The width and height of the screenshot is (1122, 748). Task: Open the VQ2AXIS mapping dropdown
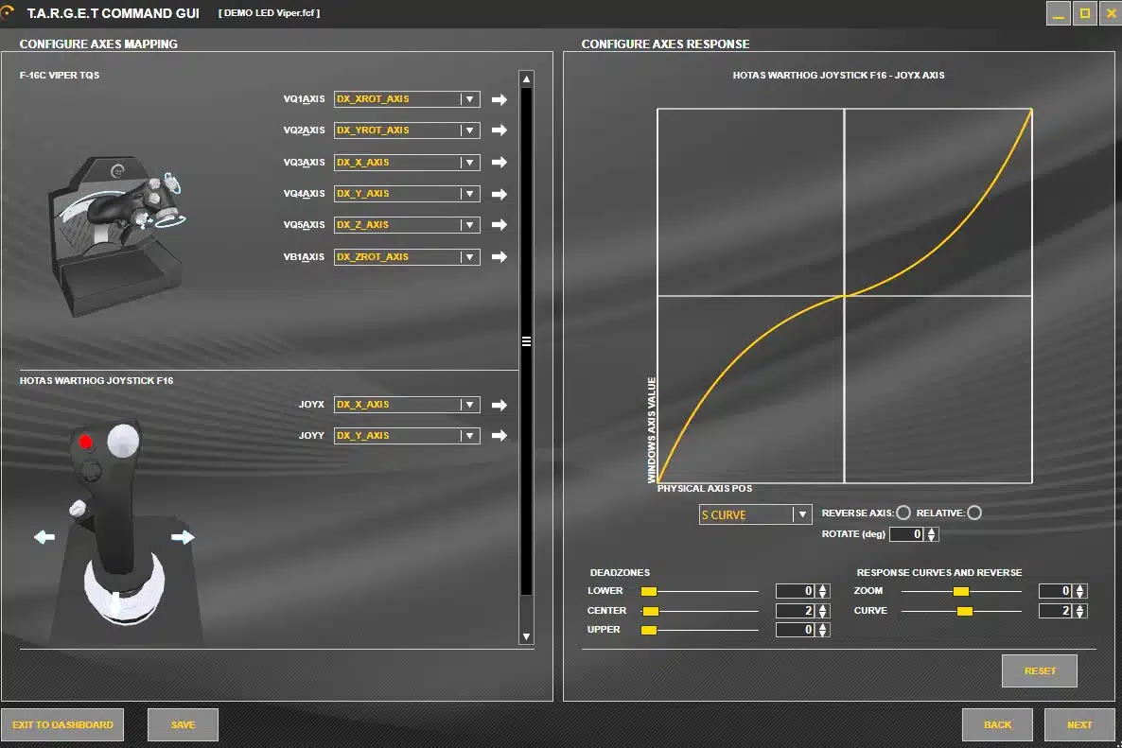click(407, 130)
